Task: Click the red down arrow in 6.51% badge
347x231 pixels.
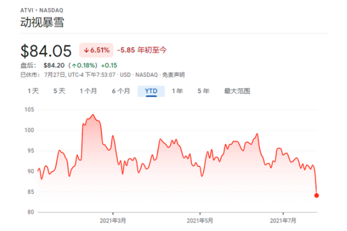Action: [85, 50]
